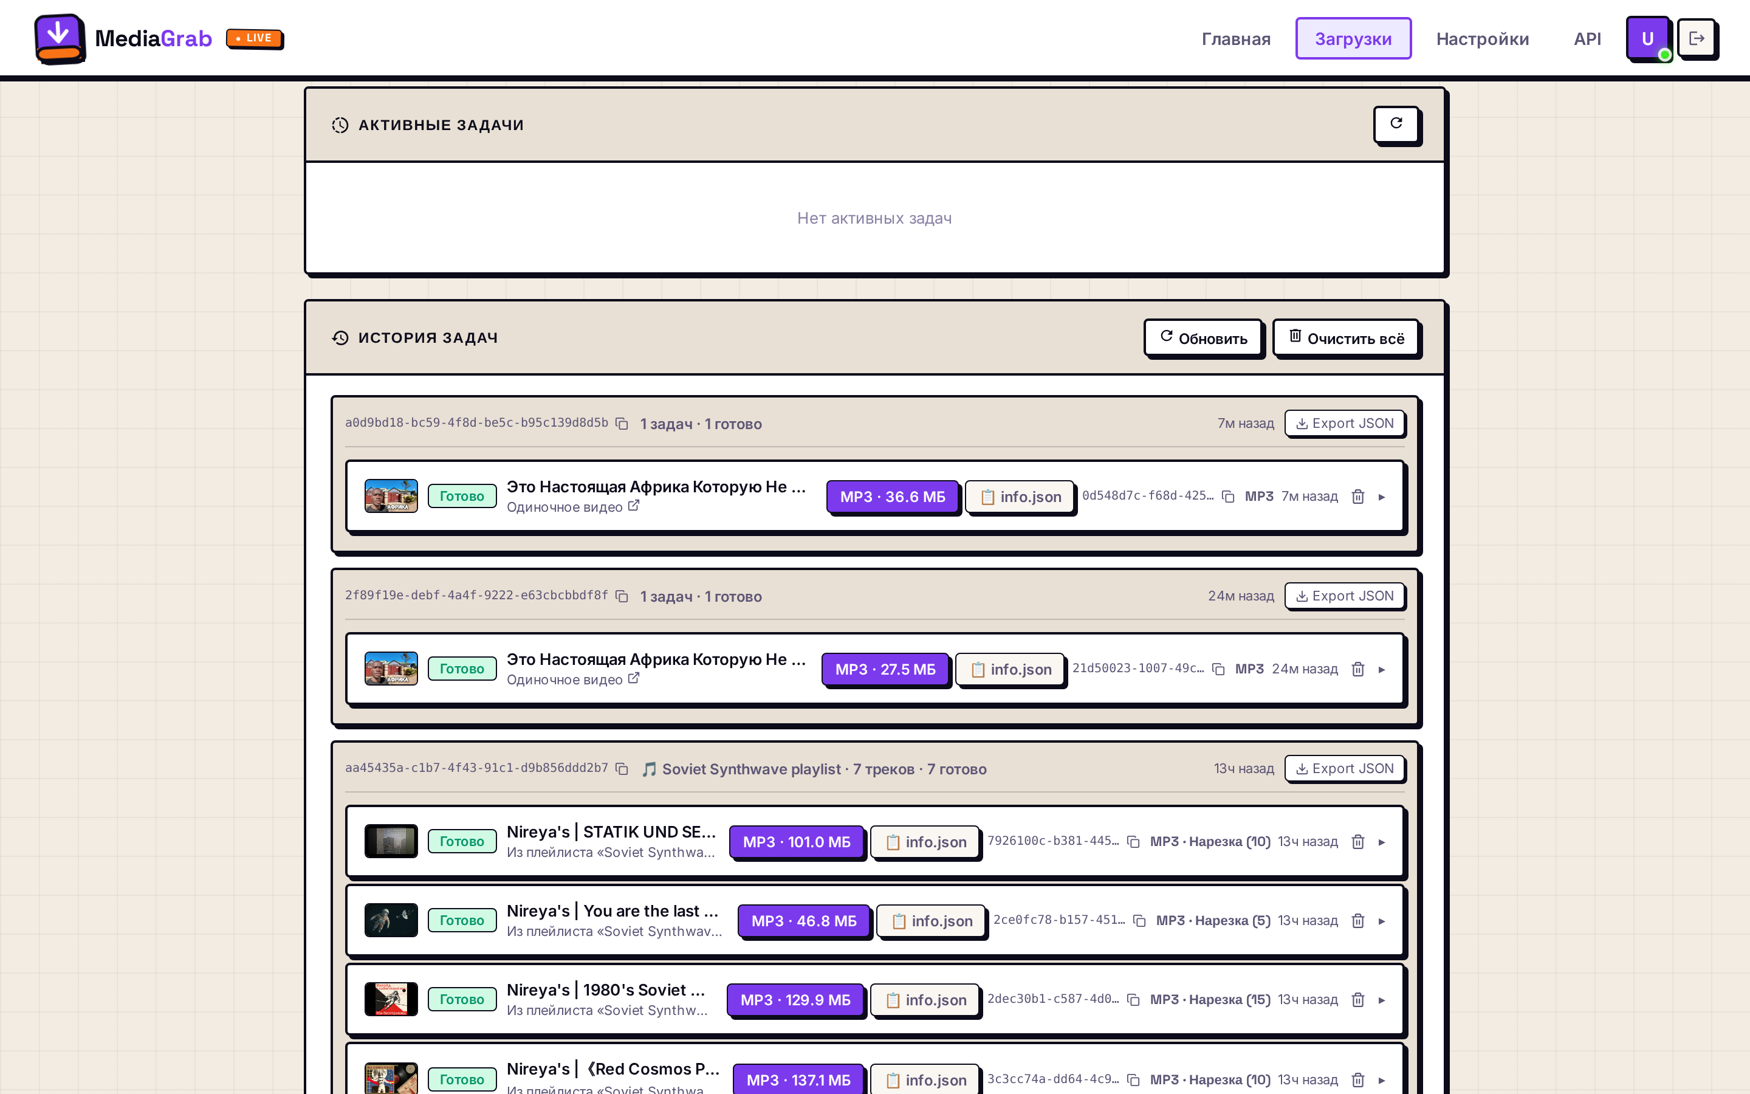Click Очистить всё button
This screenshot has height=1094, width=1750.
click(1346, 338)
